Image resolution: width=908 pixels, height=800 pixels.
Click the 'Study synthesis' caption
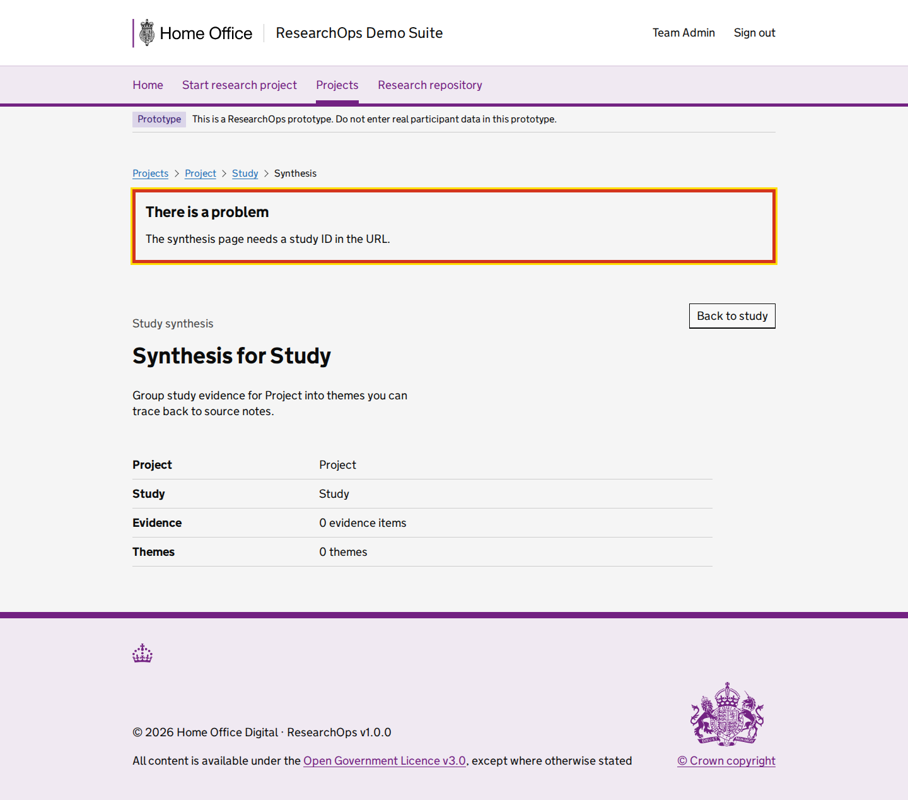pos(173,324)
